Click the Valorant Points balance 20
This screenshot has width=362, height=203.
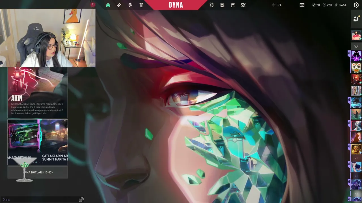coord(316,5)
